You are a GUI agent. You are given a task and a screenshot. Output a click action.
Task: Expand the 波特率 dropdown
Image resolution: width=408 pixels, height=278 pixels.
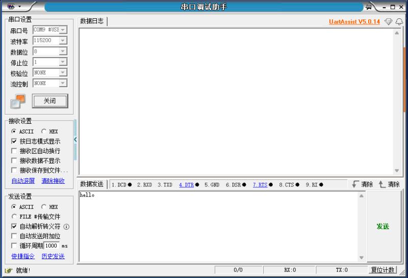(x=63, y=41)
